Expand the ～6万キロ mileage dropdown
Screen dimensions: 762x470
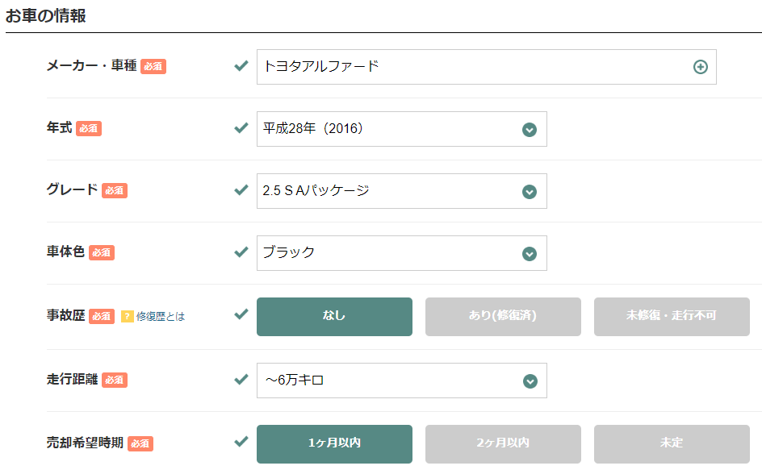[x=401, y=381]
